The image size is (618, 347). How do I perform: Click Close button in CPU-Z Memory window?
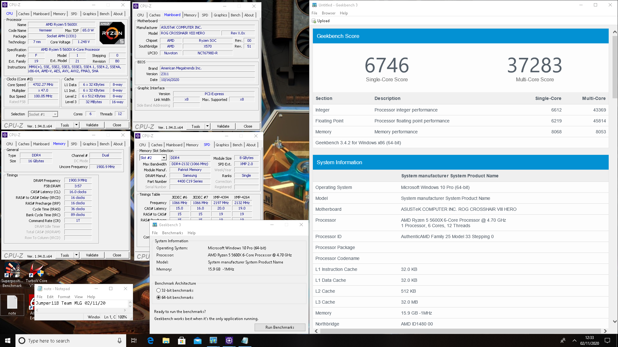pos(117,255)
